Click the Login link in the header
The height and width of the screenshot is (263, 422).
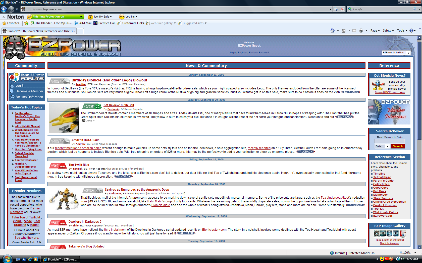pos(233,53)
